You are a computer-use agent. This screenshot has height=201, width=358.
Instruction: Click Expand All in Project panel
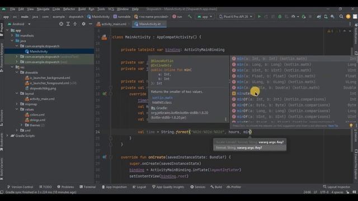pyautogui.click(x=68, y=24)
